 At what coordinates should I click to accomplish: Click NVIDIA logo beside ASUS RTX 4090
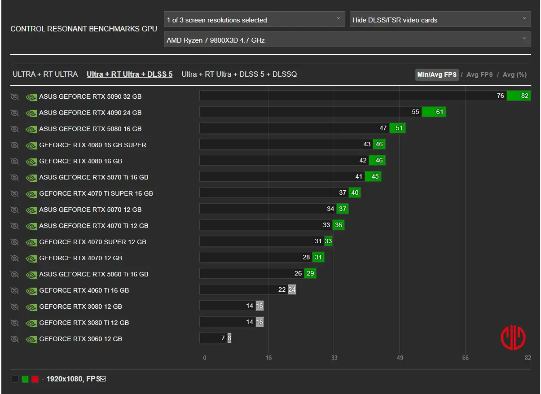[x=31, y=113]
